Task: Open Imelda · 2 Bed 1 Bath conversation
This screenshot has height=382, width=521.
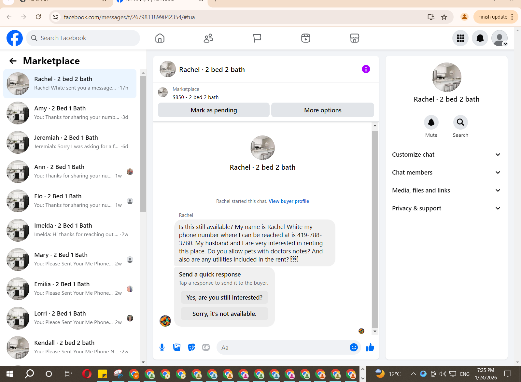Action: coord(70,230)
